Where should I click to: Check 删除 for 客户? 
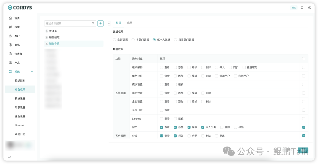pos(222,127)
